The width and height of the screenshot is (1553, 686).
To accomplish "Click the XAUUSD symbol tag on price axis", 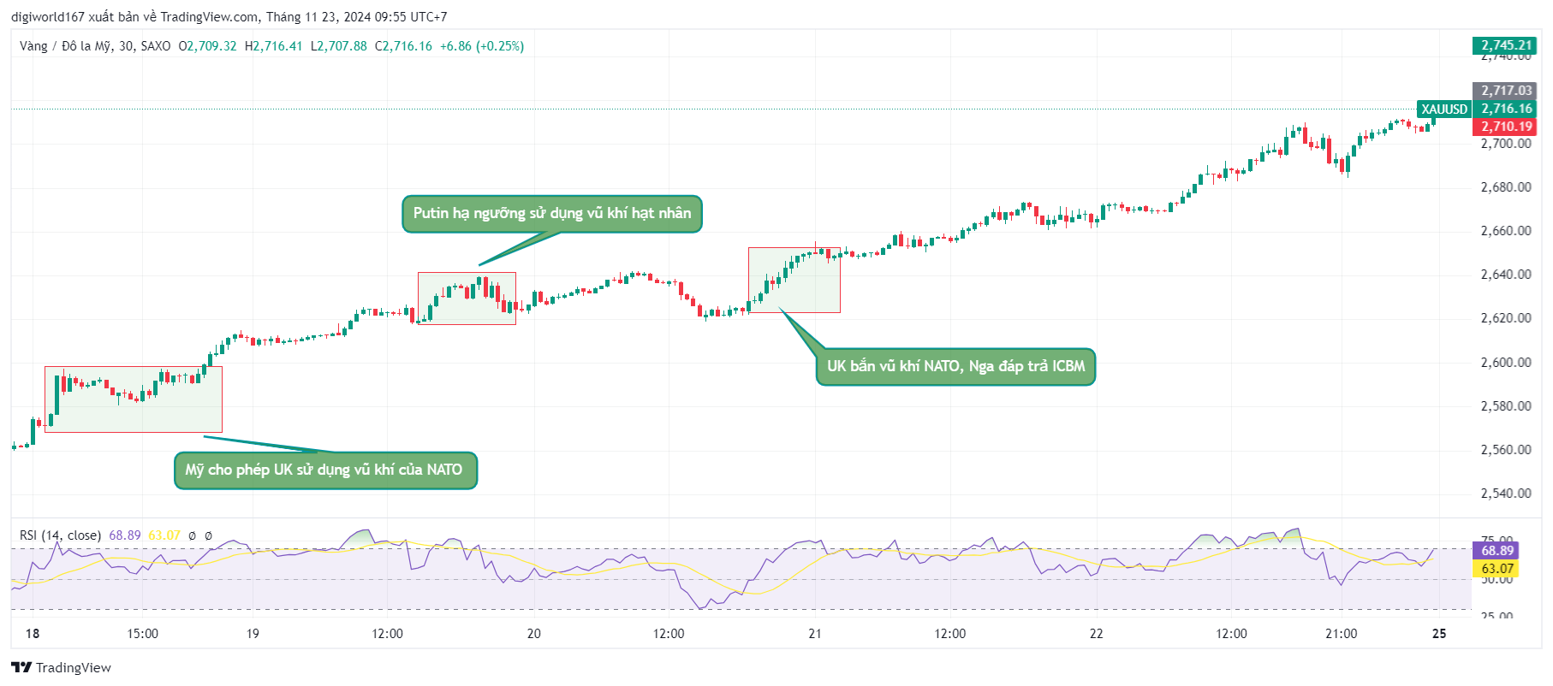I will 1444,109.
